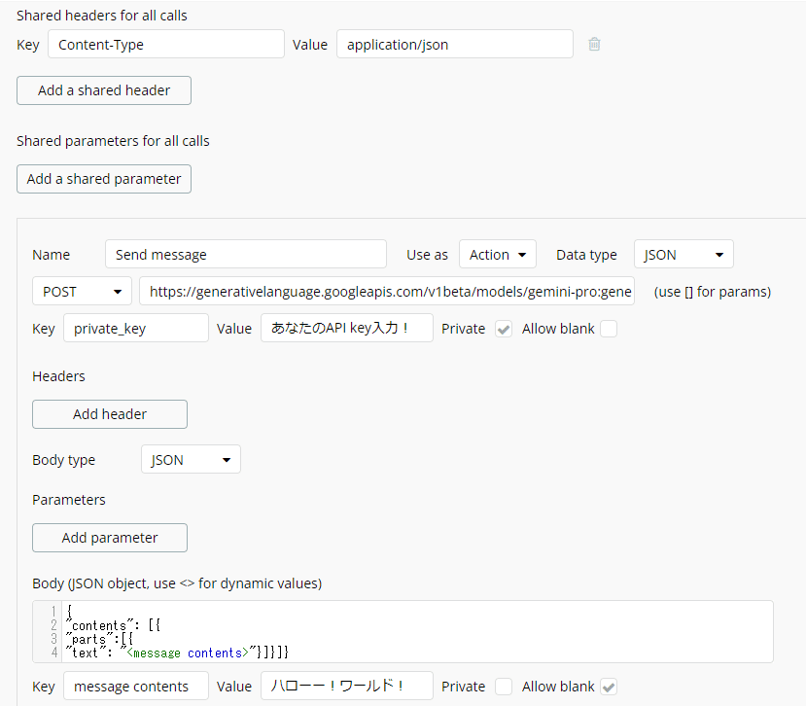Edit the API endpoint URL field

click(x=387, y=291)
